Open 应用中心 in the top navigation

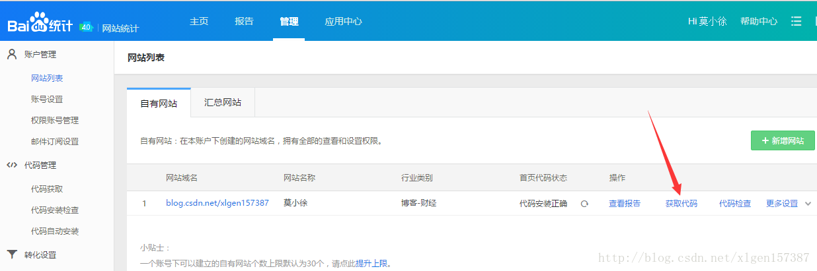tap(343, 21)
